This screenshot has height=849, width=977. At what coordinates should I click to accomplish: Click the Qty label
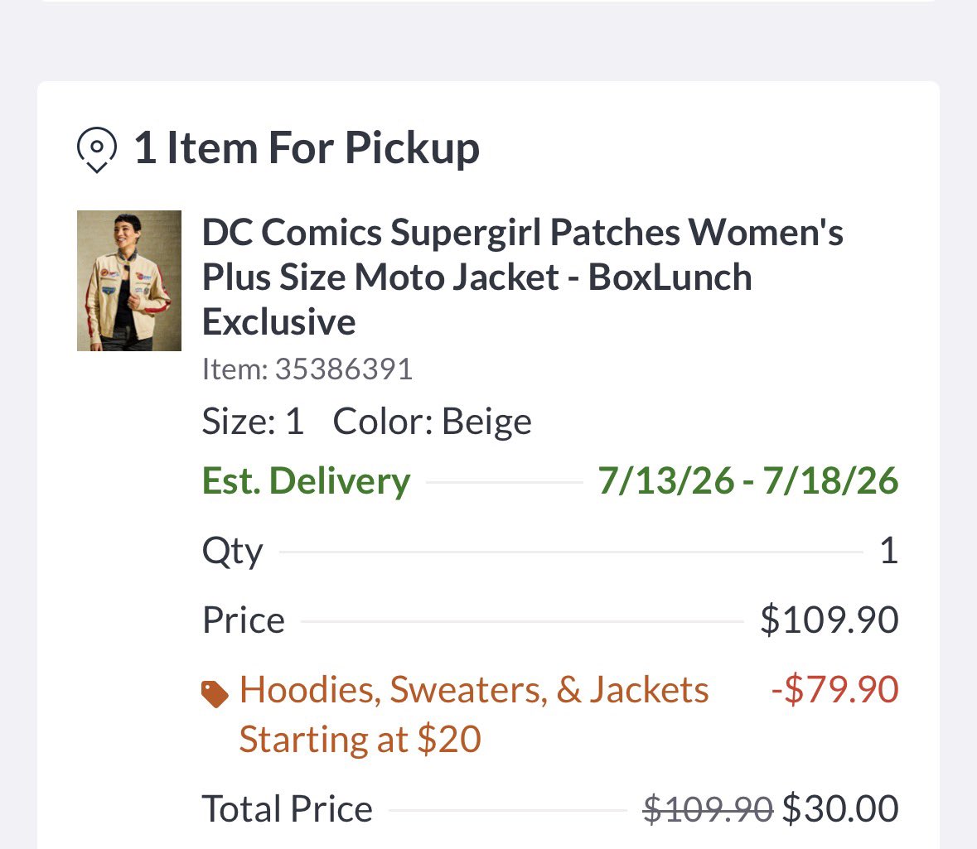pos(232,552)
